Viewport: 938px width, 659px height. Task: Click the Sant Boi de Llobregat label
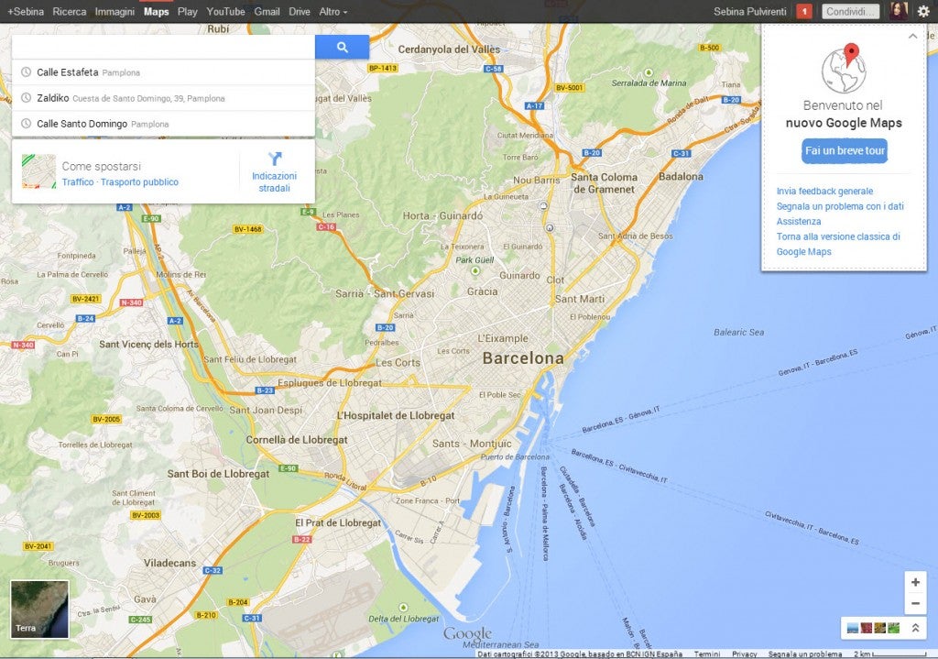(218, 474)
